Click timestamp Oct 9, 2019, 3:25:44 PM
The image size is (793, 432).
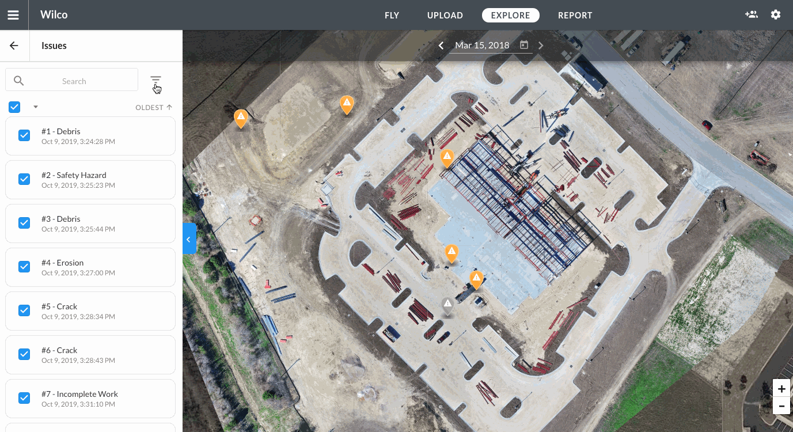pyautogui.click(x=78, y=229)
